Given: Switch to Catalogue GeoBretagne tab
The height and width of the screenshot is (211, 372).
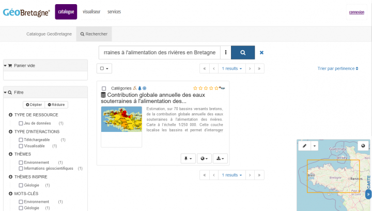Looking at the screenshot, I should (x=49, y=34).
